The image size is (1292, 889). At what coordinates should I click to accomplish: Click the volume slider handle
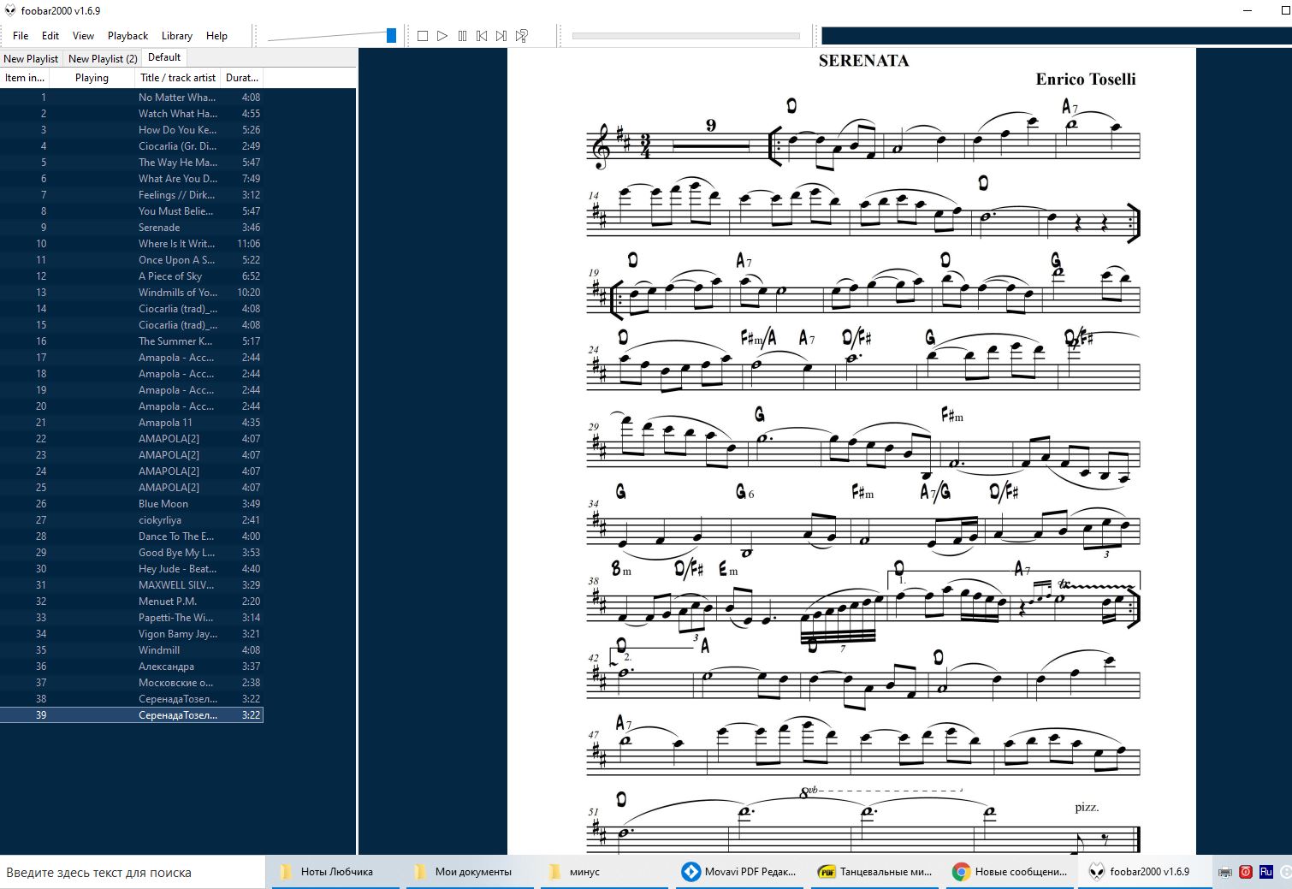coord(391,35)
